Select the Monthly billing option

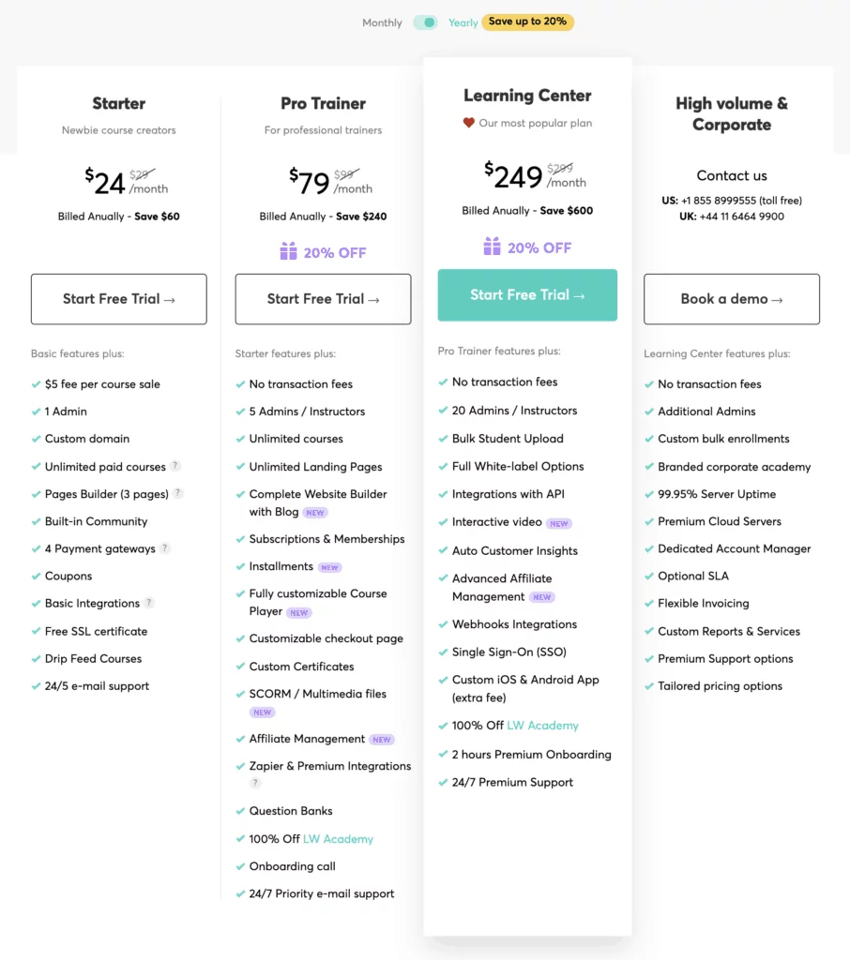(382, 22)
